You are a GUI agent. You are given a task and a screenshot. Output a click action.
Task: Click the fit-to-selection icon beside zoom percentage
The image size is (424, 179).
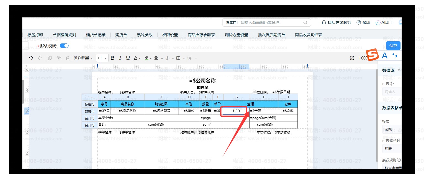[x=352, y=58]
